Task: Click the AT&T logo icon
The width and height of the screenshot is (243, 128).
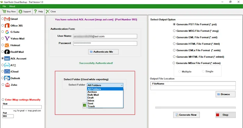Action: tap(7, 65)
